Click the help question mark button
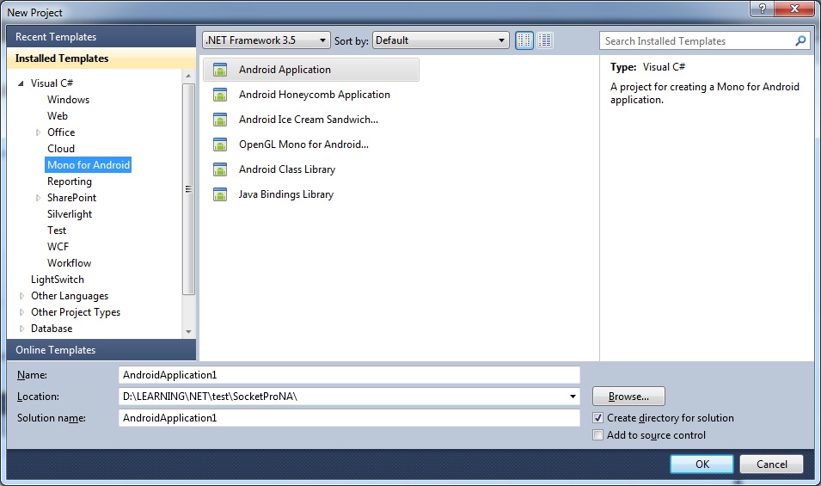Viewport: 821px width, 486px height. (762, 9)
